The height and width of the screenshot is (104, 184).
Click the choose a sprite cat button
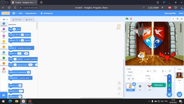[x=169, y=94]
